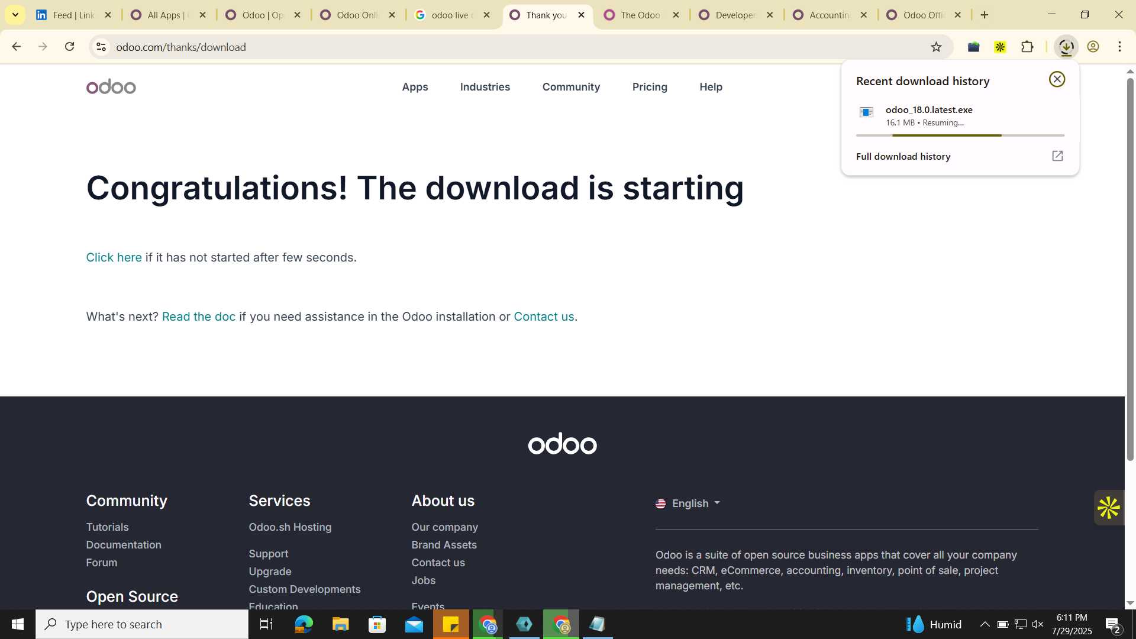Open Support footer link
1136x639 pixels.
[x=269, y=554]
